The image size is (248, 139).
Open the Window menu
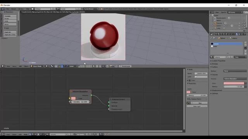pos(21,9)
